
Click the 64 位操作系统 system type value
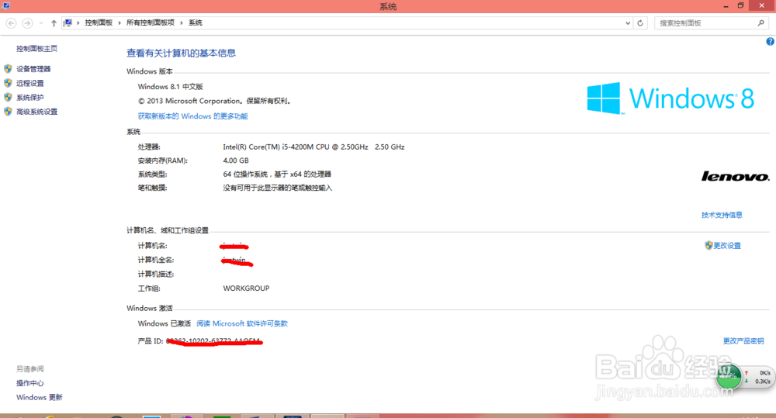point(277,174)
